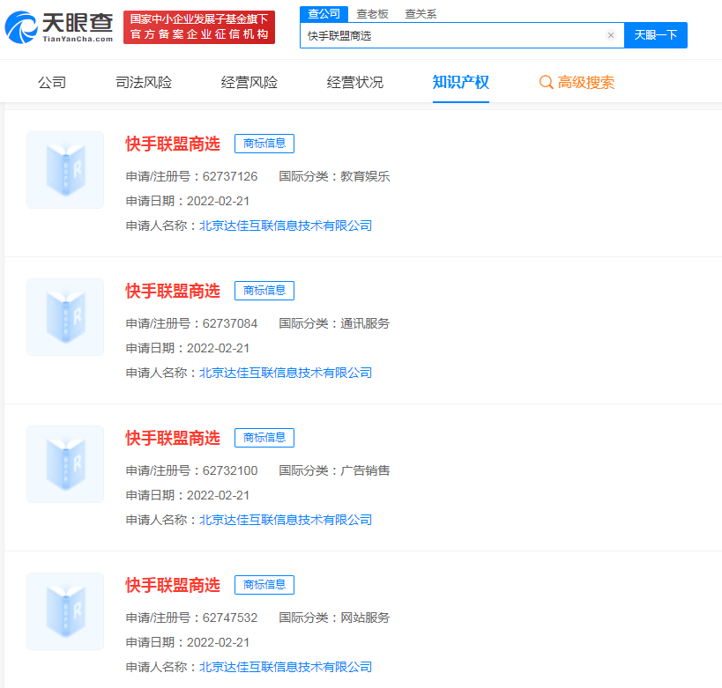
Task: Open 快手联盟商选 title in 广告销售 result
Action: 173,438
